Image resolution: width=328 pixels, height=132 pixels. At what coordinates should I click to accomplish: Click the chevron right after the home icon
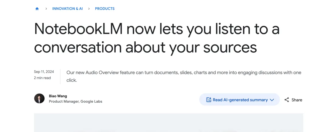coord(46,9)
